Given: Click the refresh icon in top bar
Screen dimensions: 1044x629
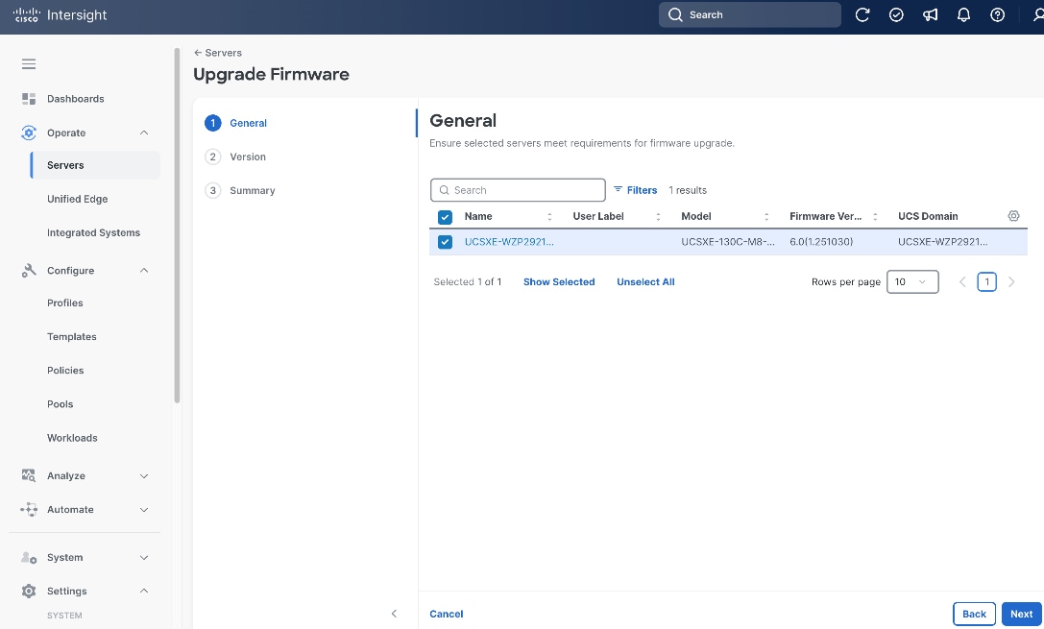Looking at the screenshot, I should point(862,14).
